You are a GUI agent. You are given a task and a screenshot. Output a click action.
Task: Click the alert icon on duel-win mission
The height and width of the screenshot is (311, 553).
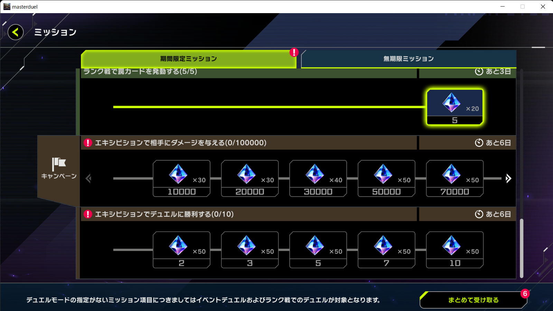pyautogui.click(x=88, y=214)
